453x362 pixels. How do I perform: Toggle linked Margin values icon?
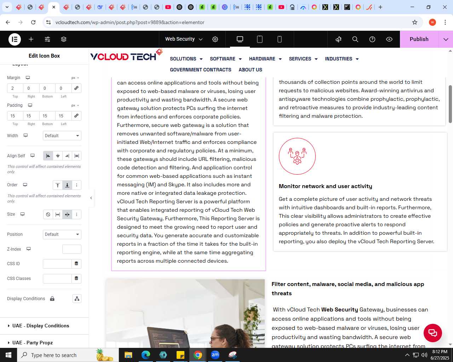click(x=76, y=88)
